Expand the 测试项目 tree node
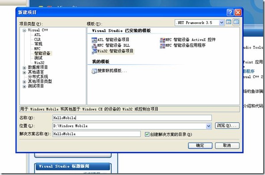 click(24, 87)
